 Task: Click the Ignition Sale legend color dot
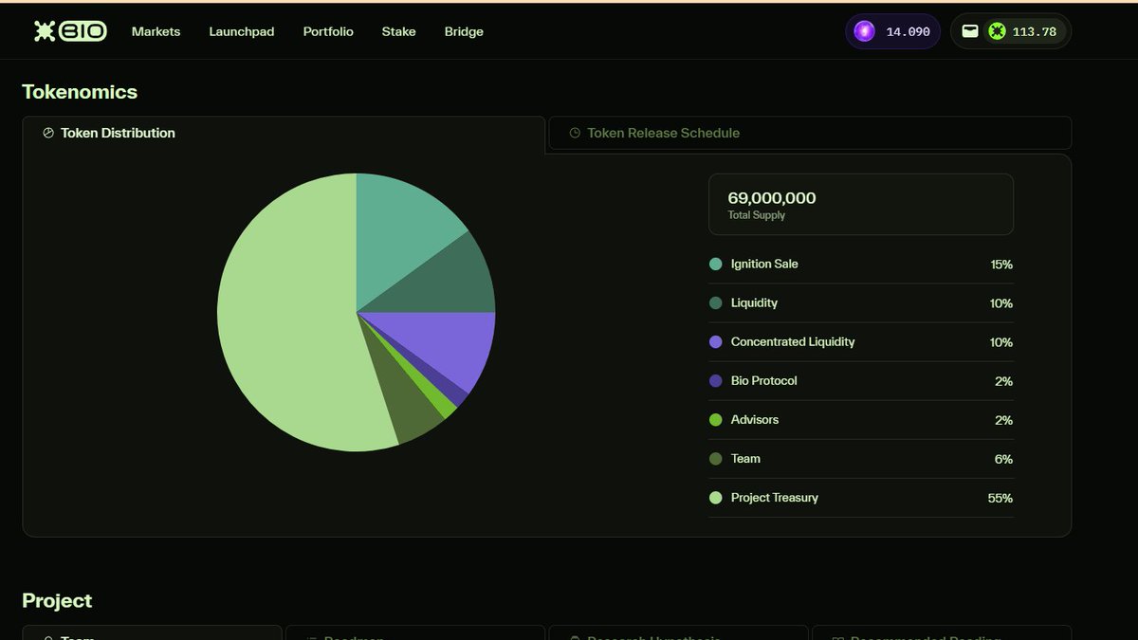click(x=716, y=265)
